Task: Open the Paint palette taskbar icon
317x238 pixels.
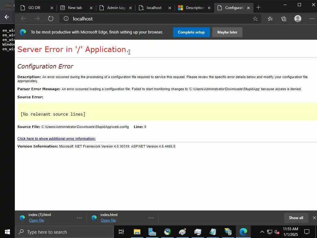Action: (182, 232)
